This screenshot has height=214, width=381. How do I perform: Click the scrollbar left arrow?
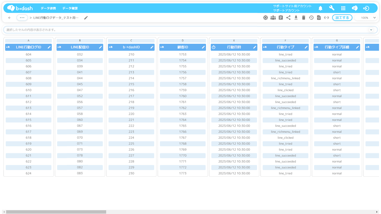pyautogui.click(x=4, y=212)
